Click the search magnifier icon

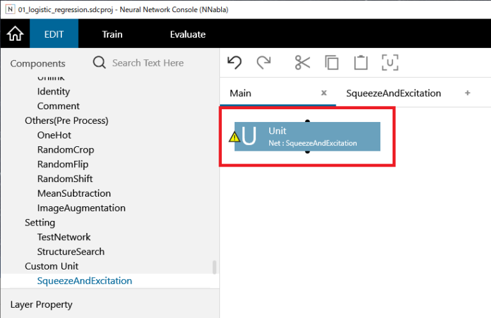[x=100, y=63]
